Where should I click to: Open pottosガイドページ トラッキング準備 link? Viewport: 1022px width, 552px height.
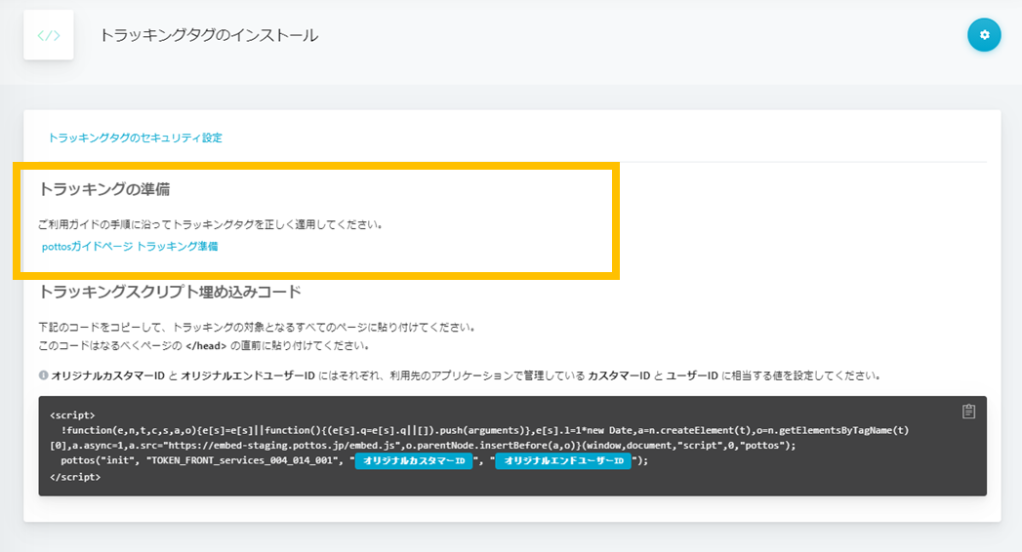(x=130, y=246)
